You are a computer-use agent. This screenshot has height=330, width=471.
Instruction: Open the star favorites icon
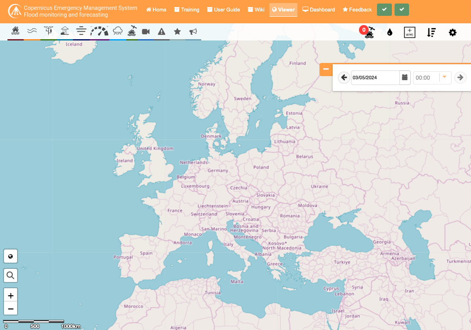pos(178,32)
